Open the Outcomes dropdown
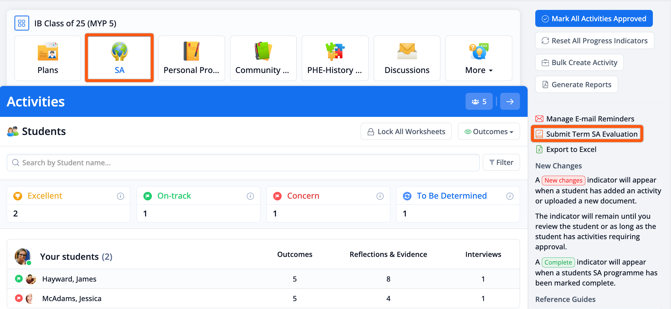The height and width of the screenshot is (309, 671). coord(489,132)
